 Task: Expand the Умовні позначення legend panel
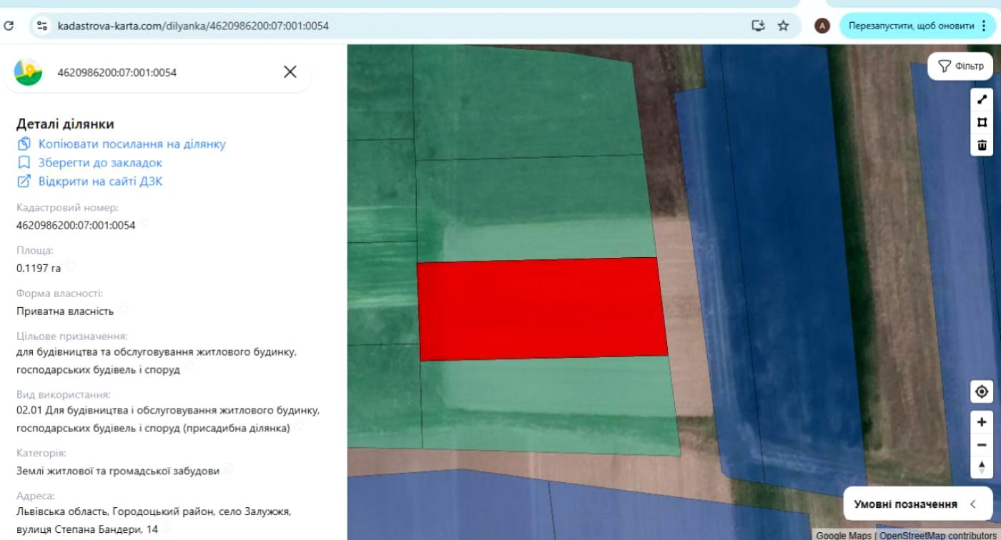[918, 504]
